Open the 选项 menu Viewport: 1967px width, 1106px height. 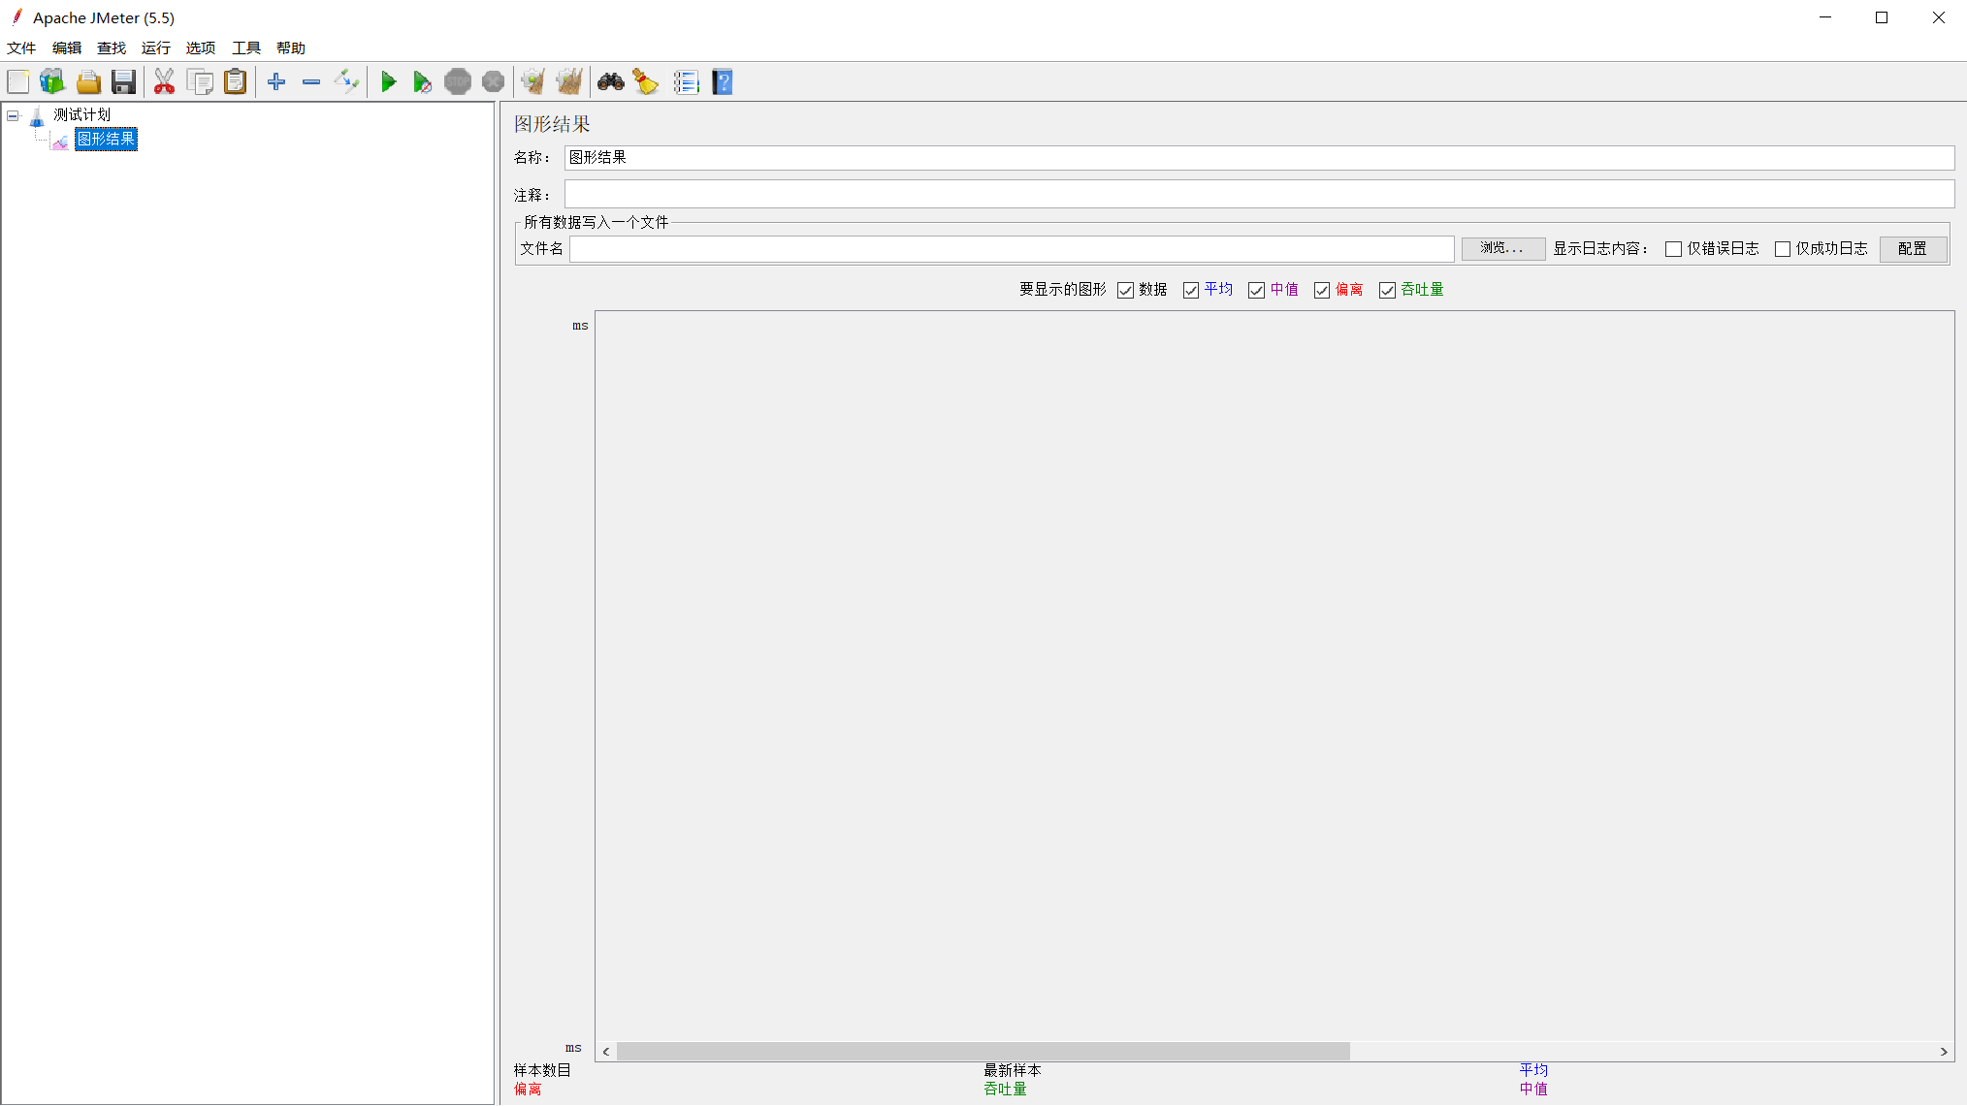(x=201, y=47)
